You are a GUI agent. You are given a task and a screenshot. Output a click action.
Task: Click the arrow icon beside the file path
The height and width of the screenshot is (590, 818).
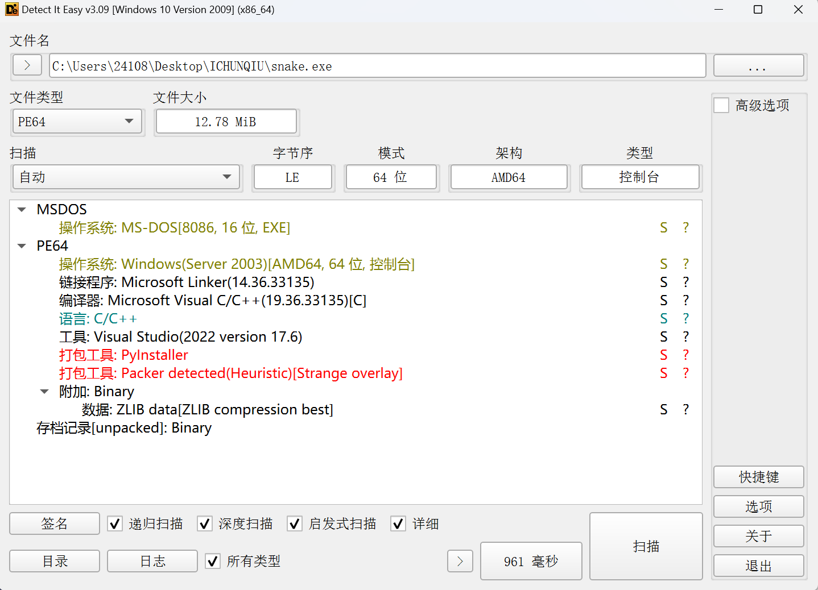(27, 65)
